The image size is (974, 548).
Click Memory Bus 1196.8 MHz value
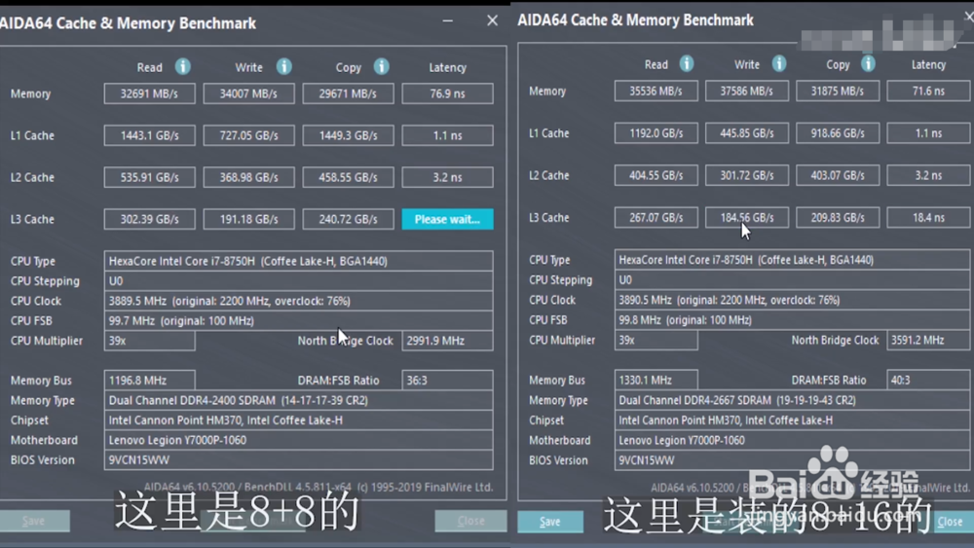149,381
